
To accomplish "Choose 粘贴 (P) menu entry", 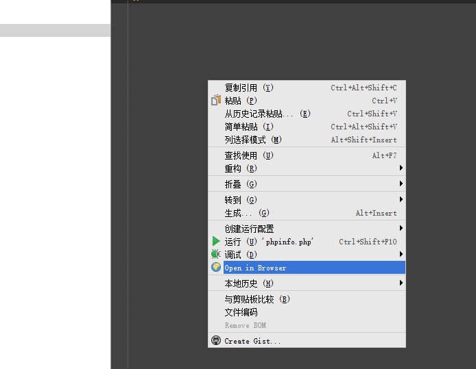I will (307, 101).
